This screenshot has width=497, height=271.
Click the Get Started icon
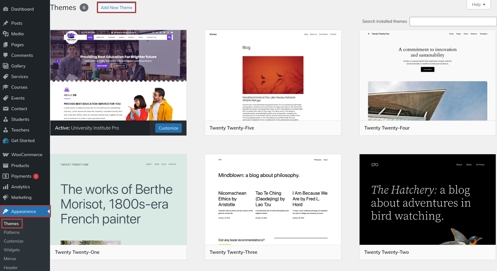[6, 140]
